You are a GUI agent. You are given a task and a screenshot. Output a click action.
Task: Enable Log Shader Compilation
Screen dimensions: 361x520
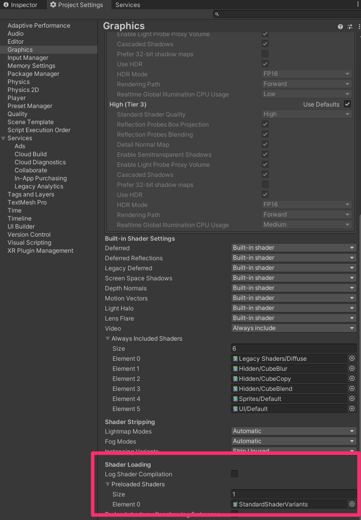point(234,474)
